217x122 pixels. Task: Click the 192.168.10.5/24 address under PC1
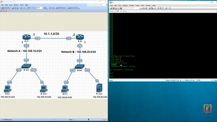[8, 97]
